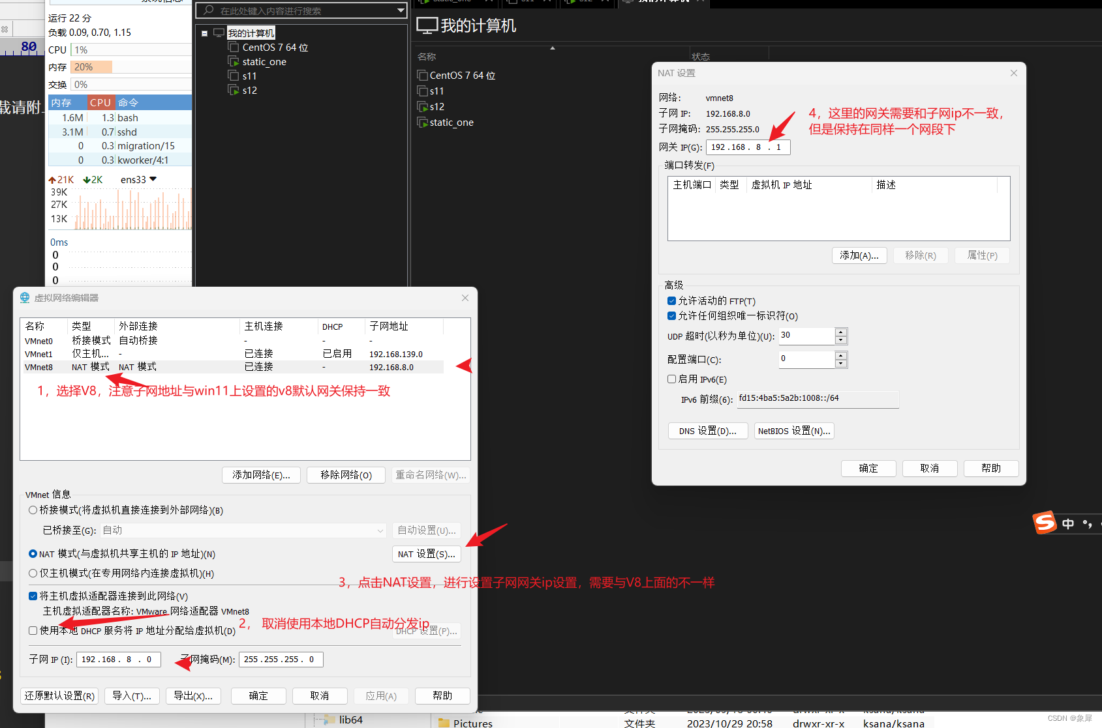
Task: Switch the 中 Chinese input mode indicator
Action: coord(1068,523)
